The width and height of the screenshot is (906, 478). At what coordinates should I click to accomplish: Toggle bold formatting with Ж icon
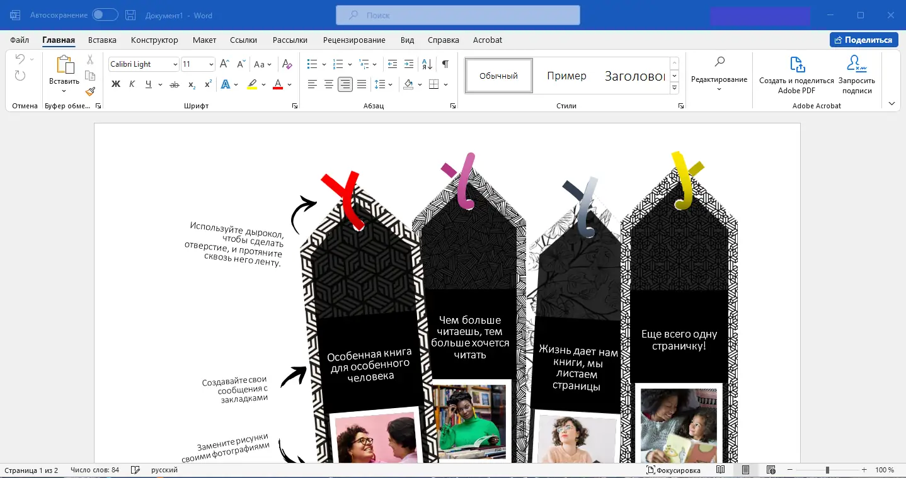pyautogui.click(x=115, y=84)
